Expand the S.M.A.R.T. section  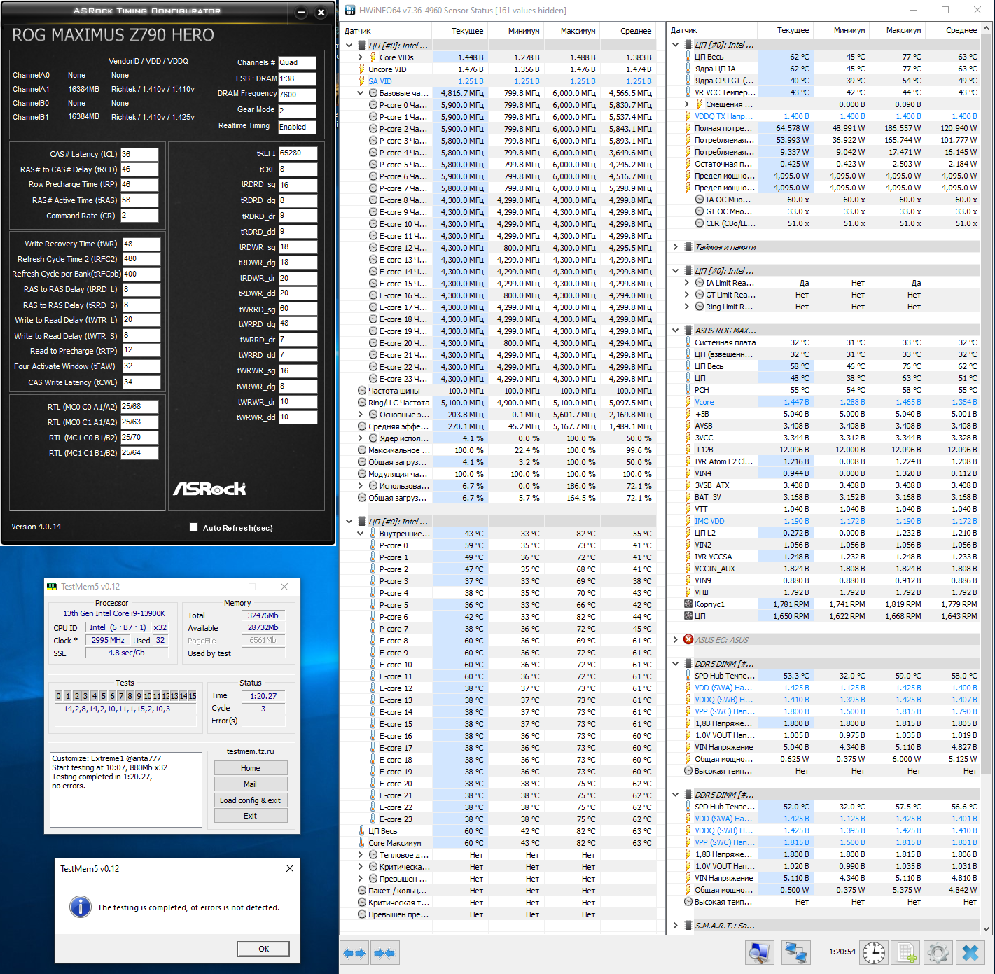(x=676, y=926)
